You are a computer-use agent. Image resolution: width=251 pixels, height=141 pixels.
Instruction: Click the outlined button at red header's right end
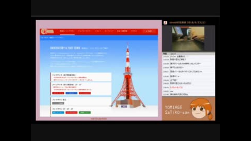coord(149,31)
